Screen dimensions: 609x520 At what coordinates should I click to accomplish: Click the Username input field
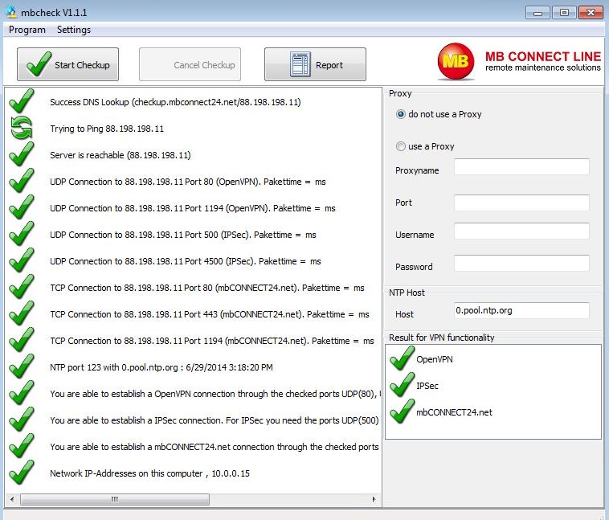(521, 231)
